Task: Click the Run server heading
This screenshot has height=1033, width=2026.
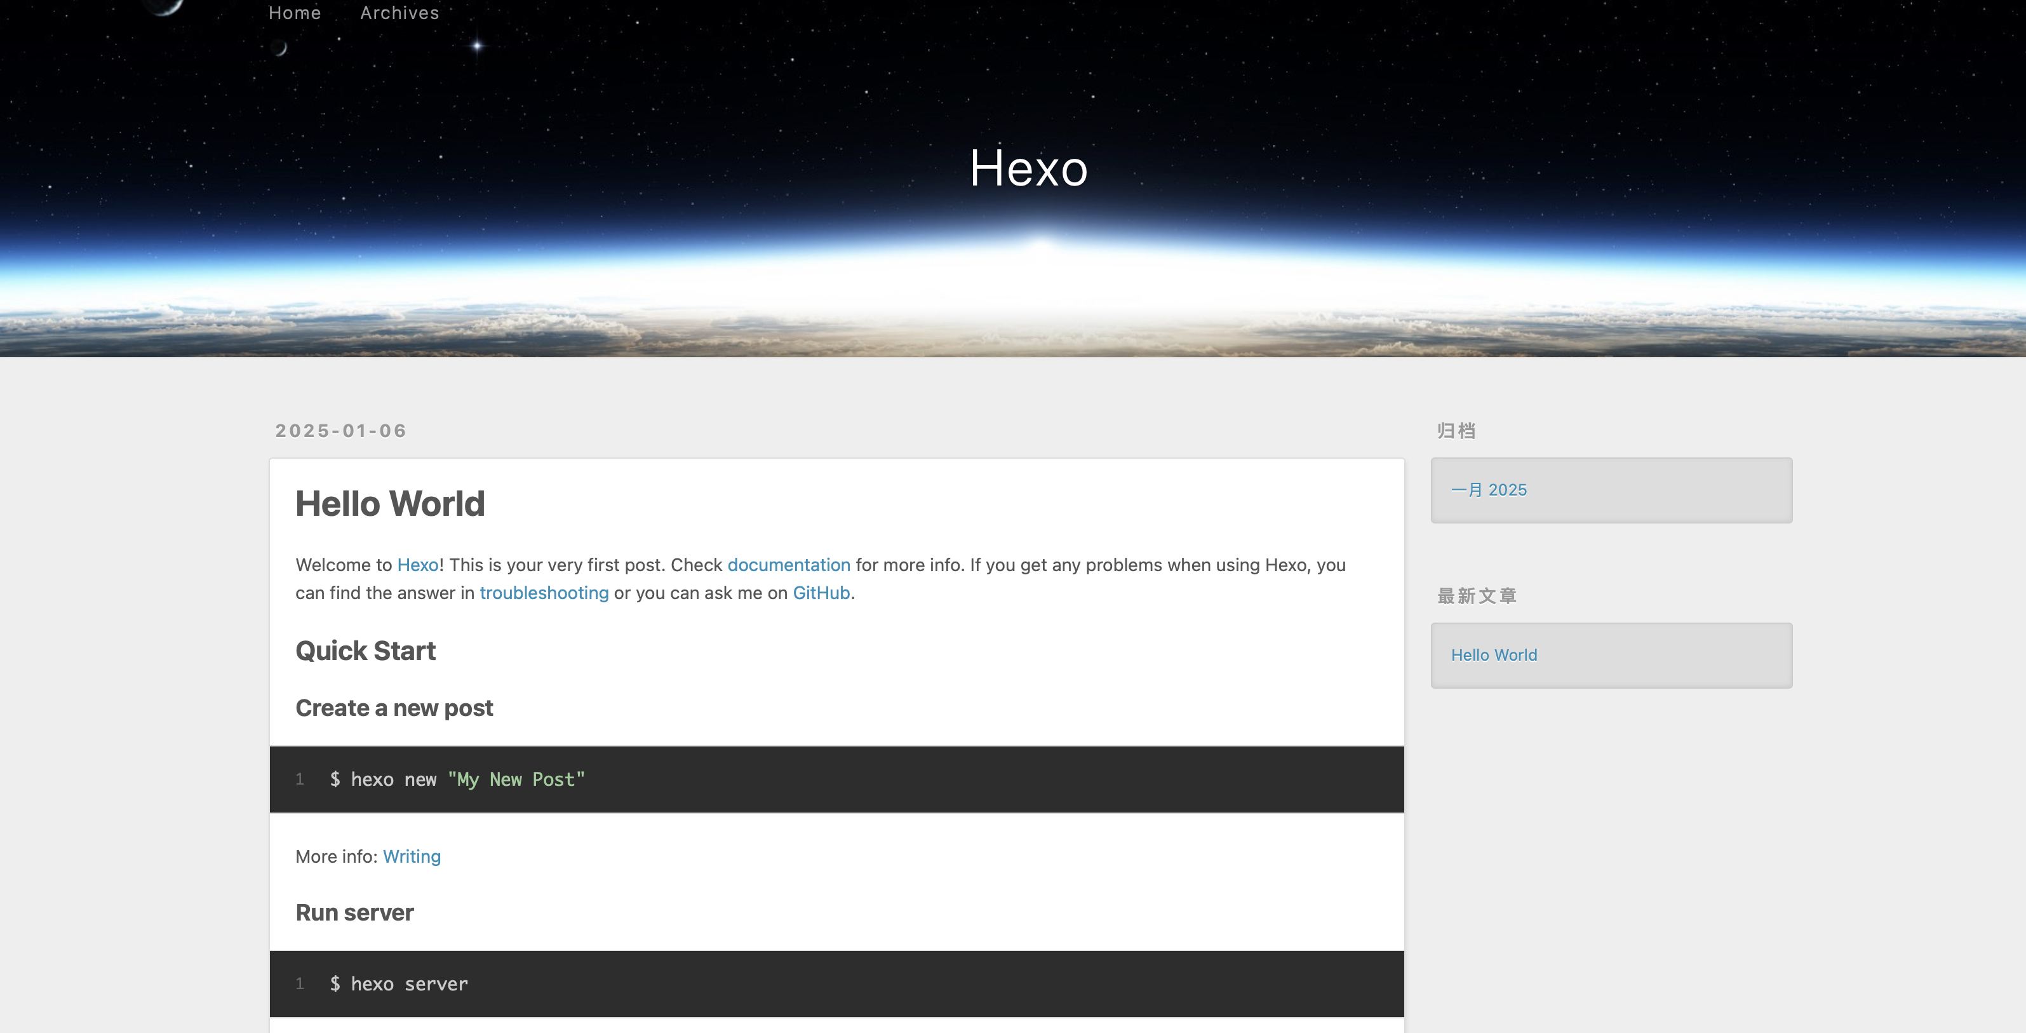Action: [354, 913]
